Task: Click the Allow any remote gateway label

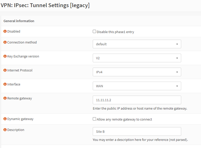Action: coord(125,120)
